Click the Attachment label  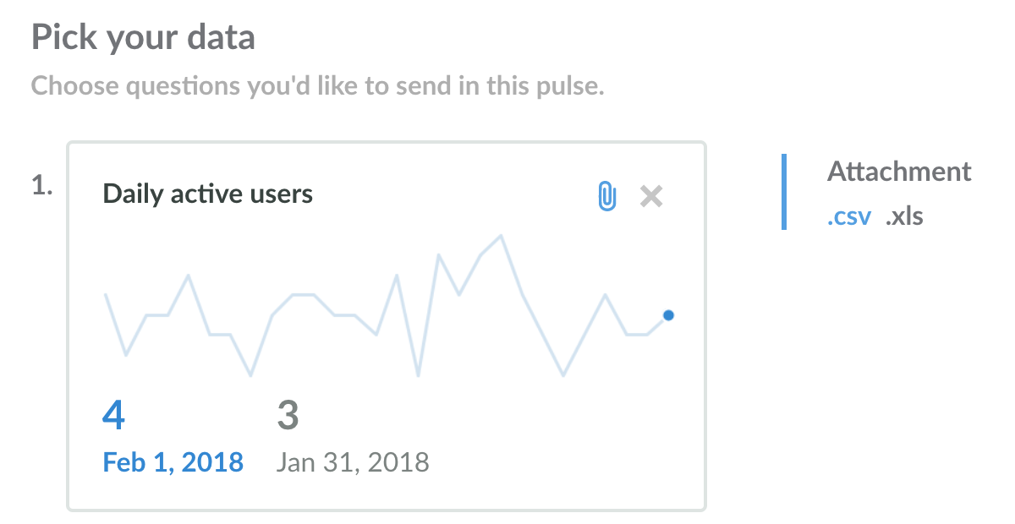899,172
